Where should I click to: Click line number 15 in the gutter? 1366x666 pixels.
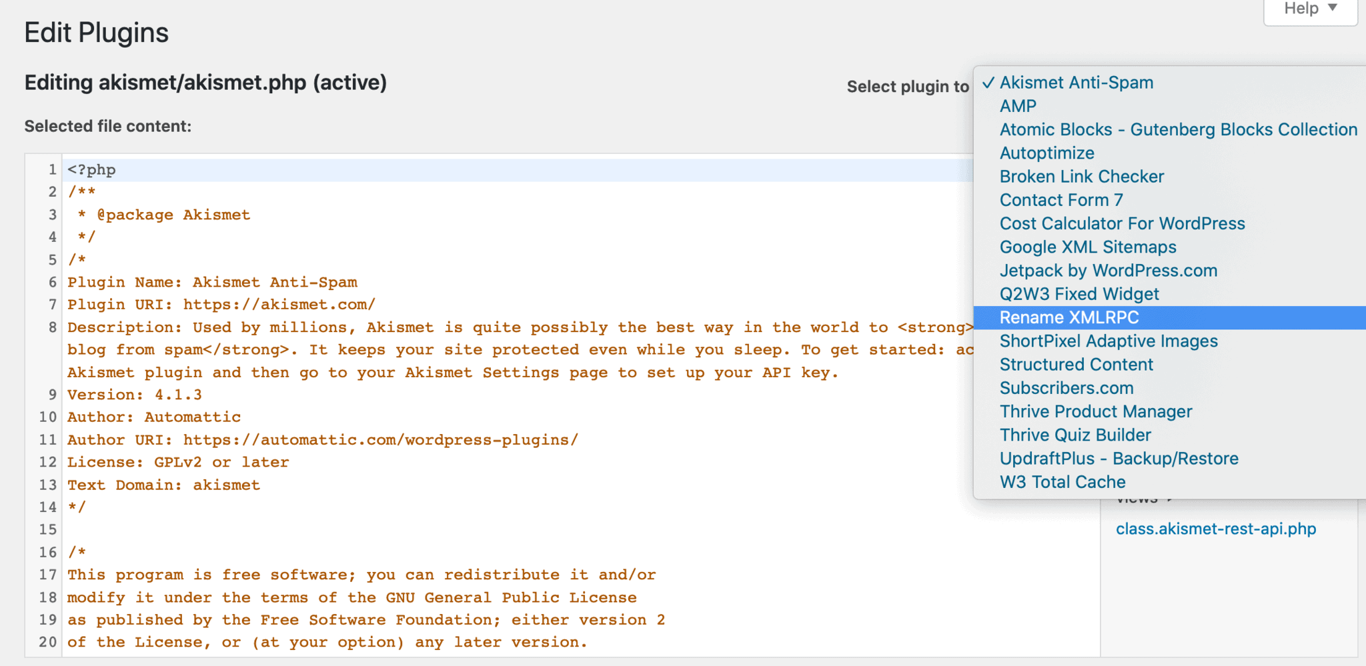[48, 530]
